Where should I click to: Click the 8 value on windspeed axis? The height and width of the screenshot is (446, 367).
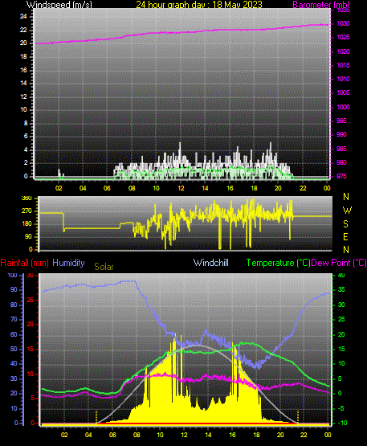click(x=26, y=124)
